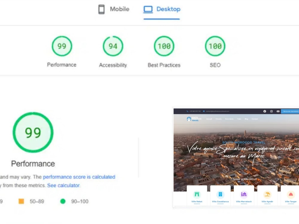Open the website screenshot thumbnail
Image resolution: width=299 pixels, height=224 pixels.
(x=236, y=157)
